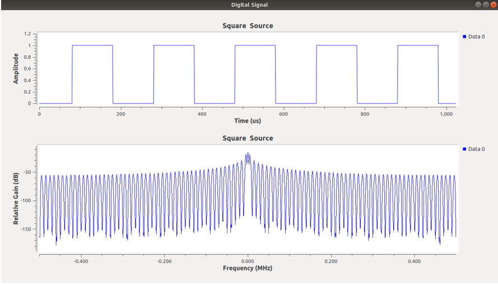
Task: Click the Frequency (MHz) axis label
Action: tap(248, 268)
